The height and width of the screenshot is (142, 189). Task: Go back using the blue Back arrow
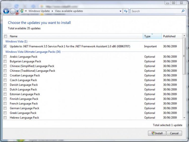click(6, 11)
